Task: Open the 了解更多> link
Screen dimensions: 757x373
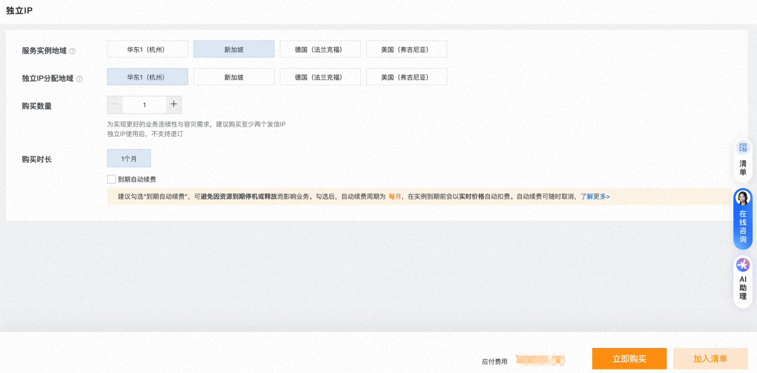Action: click(596, 196)
